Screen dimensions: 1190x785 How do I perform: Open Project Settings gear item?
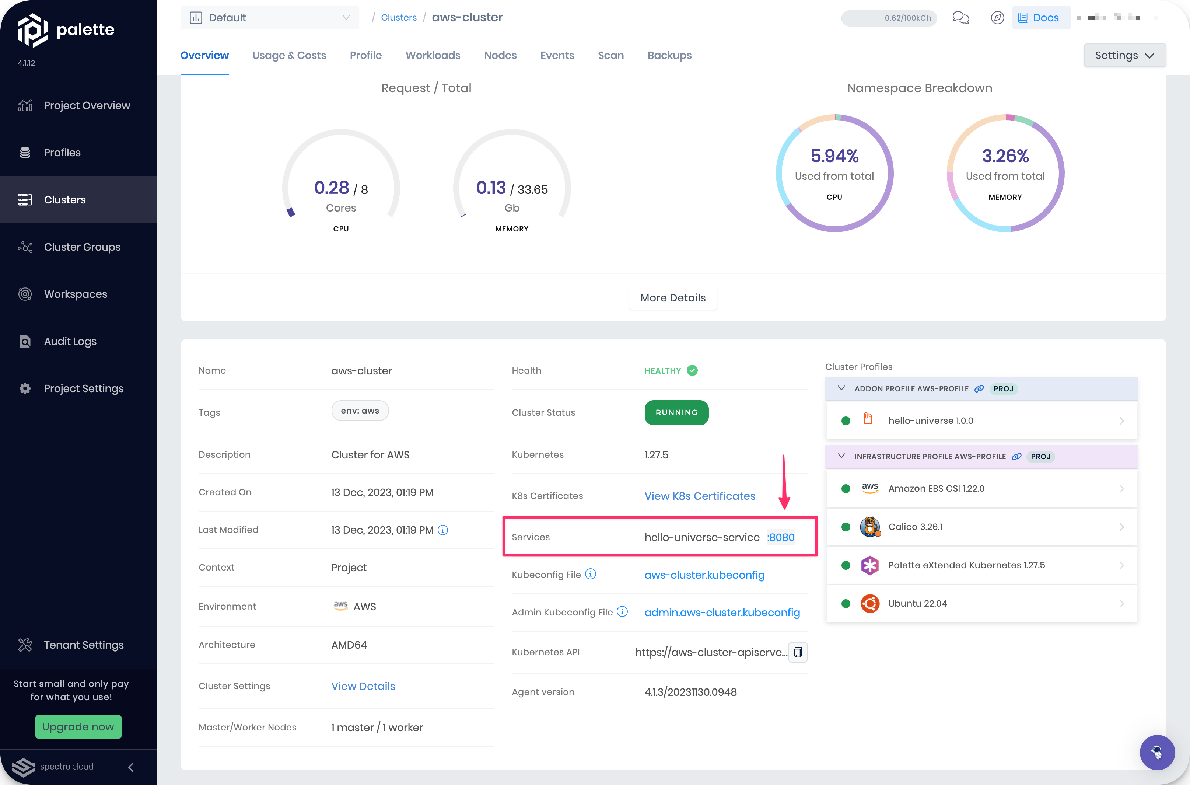78,388
